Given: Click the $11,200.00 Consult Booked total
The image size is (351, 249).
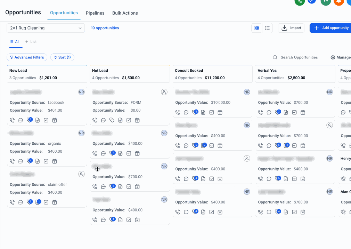Looking at the screenshot, I should pos(215,78).
